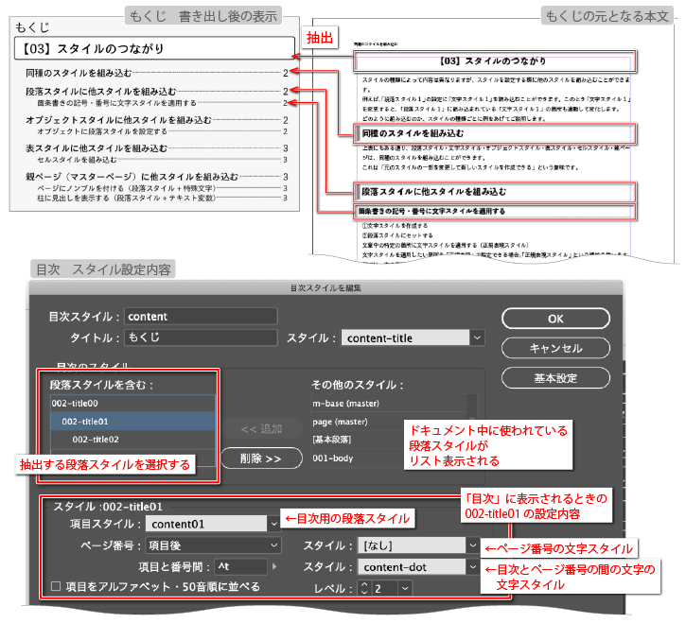Viewport: 686px width, 623px height.
Task: Click the 基本設定 button
Action: [x=555, y=378]
